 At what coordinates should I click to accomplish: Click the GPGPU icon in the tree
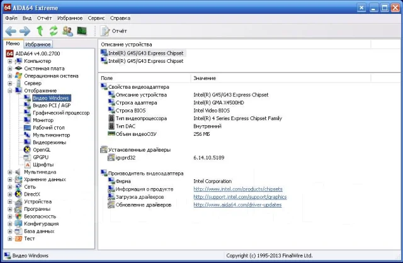(27, 157)
